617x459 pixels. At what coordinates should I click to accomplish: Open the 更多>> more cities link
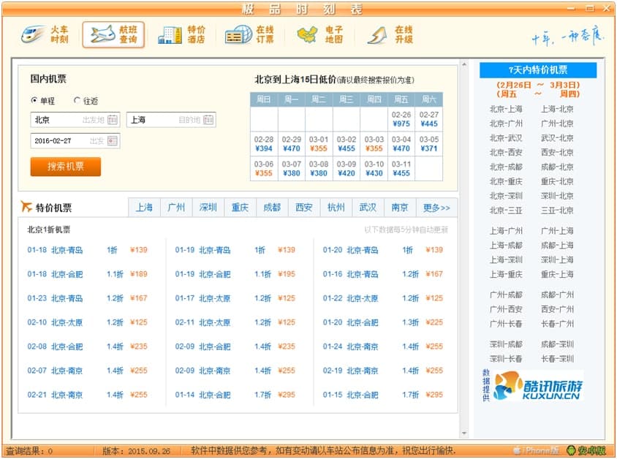pos(436,208)
